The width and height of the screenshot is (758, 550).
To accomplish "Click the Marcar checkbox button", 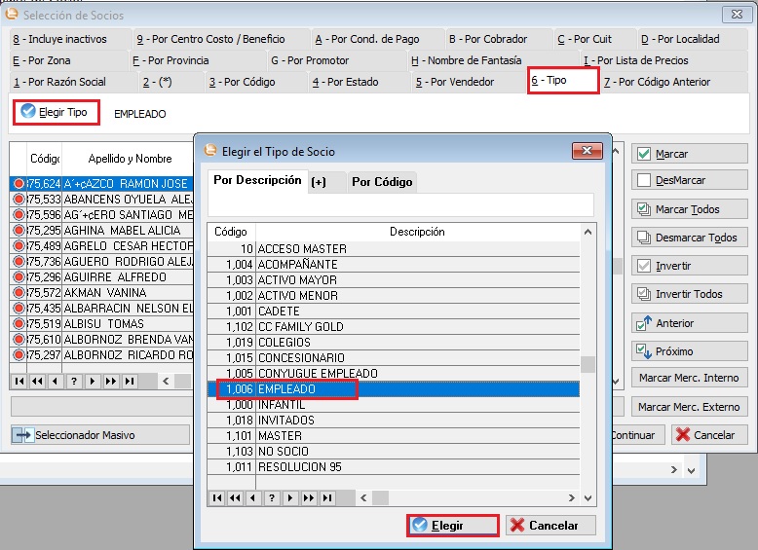I will [x=689, y=154].
